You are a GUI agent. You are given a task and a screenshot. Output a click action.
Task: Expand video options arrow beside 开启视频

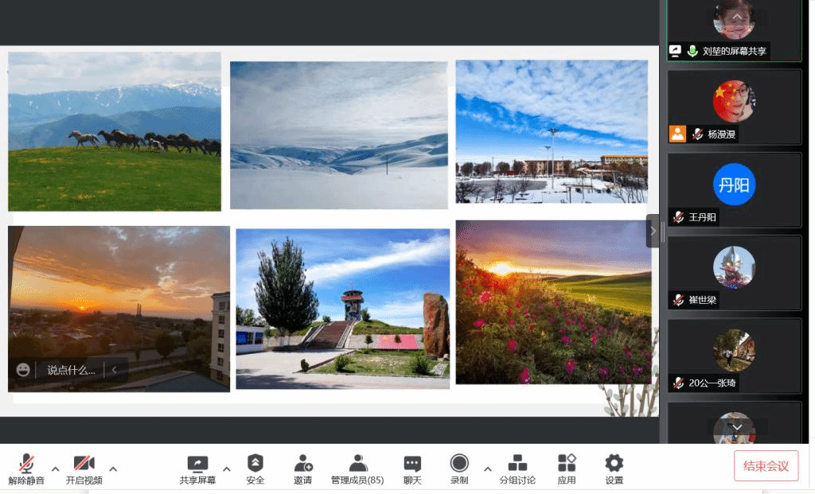(113, 469)
